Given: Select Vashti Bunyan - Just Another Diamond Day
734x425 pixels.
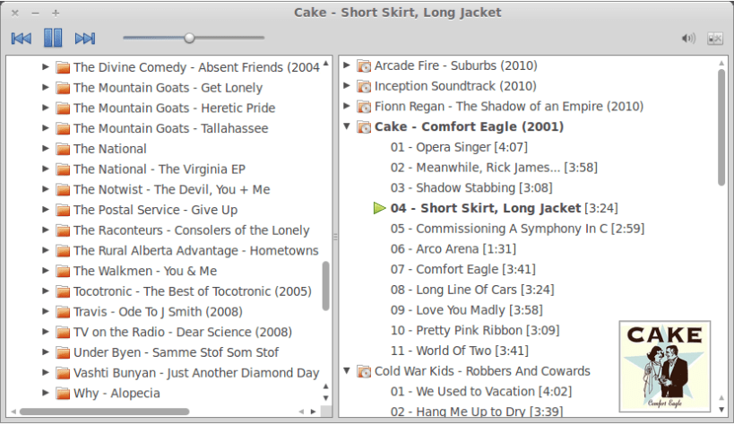Looking at the screenshot, I should [196, 373].
